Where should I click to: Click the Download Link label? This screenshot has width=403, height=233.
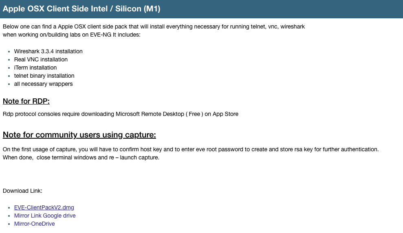pos(23,191)
